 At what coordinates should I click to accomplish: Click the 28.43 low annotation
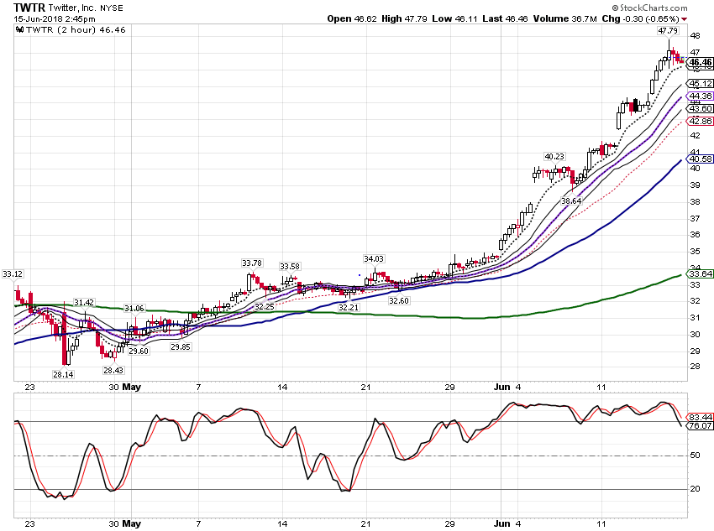[113, 370]
